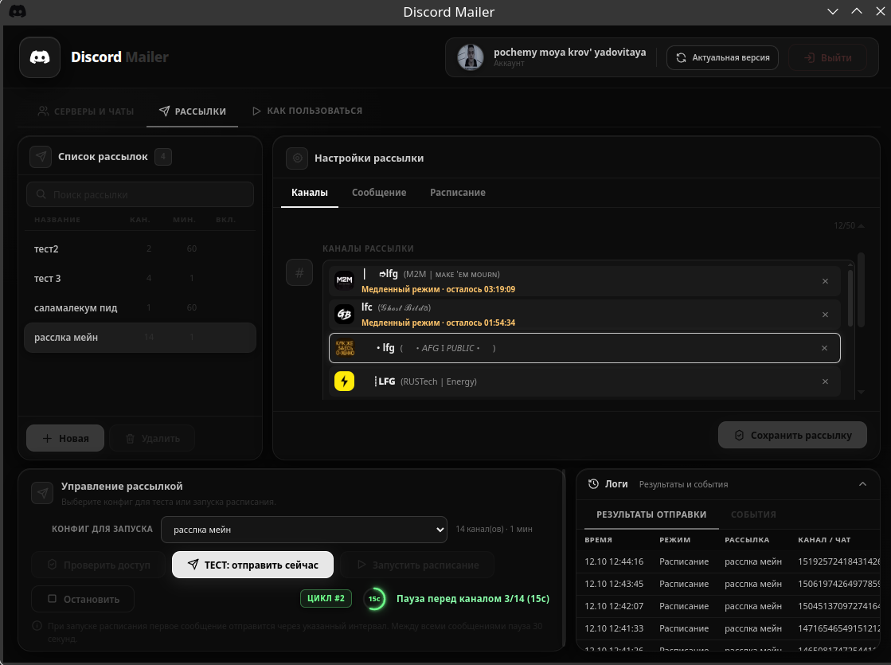Click the Запустить расписание button
The image size is (891, 665).
click(x=417, y=565)
